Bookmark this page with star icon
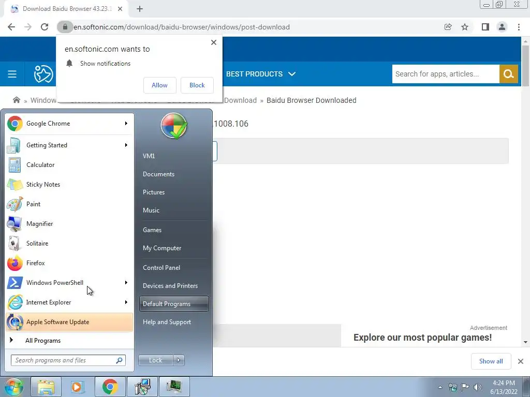Screen dimensions: 530x397 (465, 27)
